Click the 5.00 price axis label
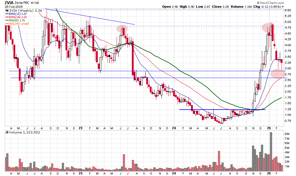The height and width of the screenshot is (176, 296). (x=288, y=22)
